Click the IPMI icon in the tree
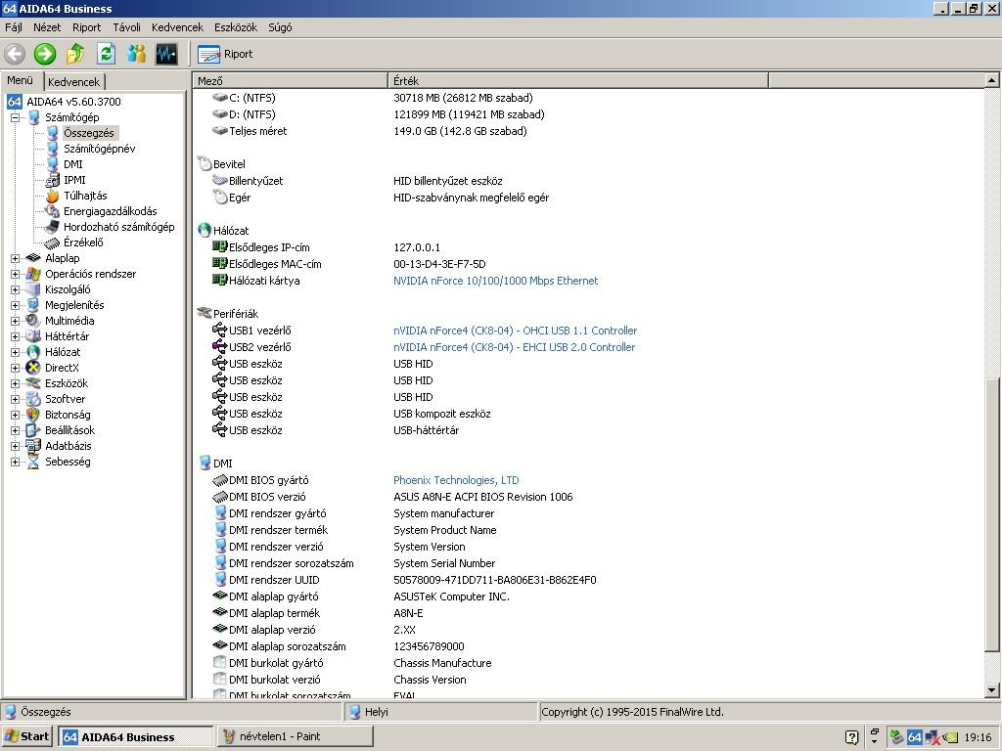The height and width of the screenshot is (751, 1002). [x=53, y=180]
